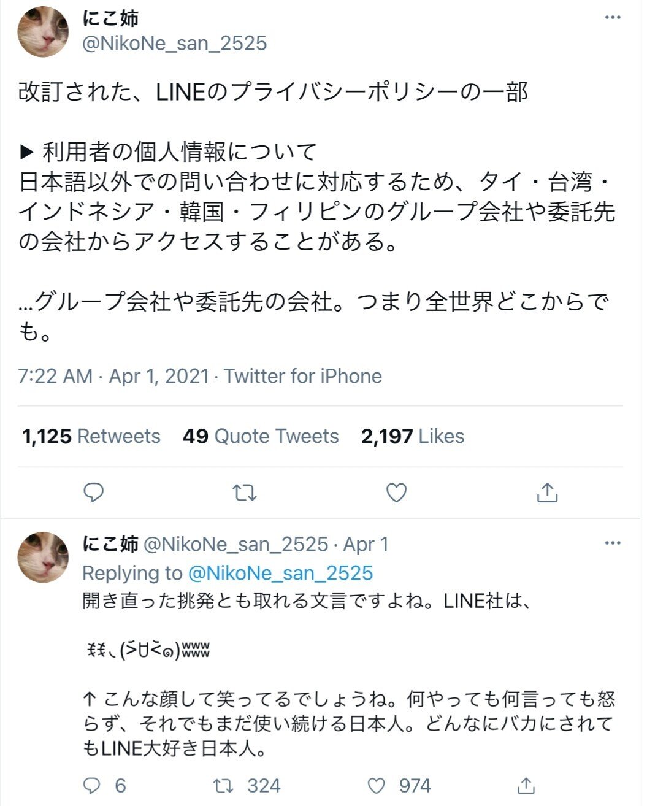Open the 2,197 Likes list
The image size is (647, 806).
(410, 436)
